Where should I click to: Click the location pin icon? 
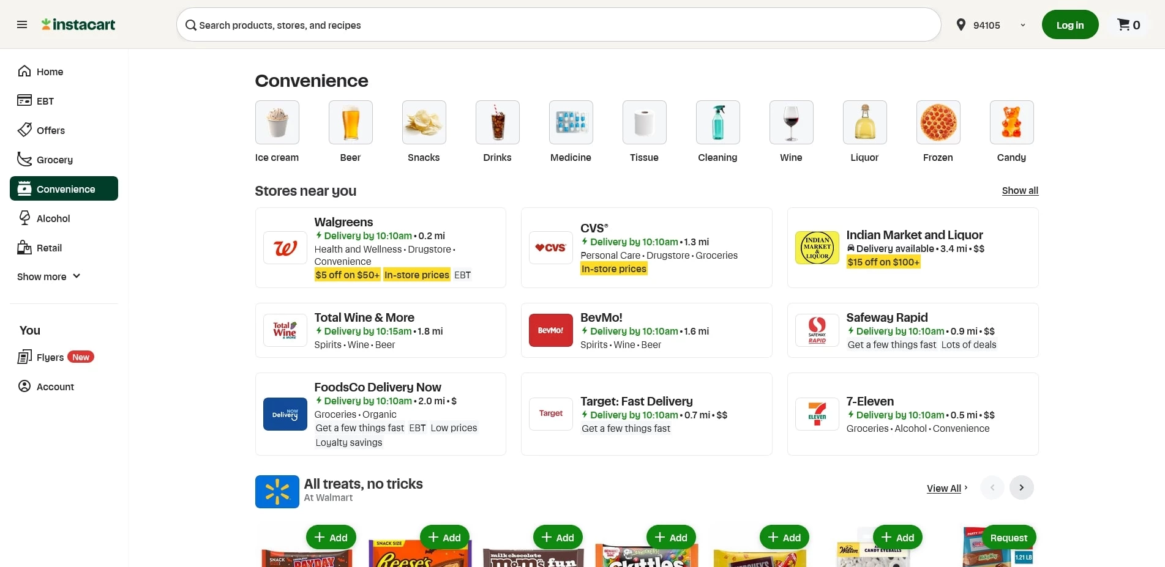961,25
